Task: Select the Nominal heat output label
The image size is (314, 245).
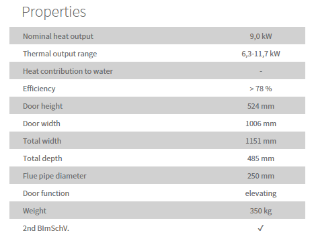Action: click(58, 36)
